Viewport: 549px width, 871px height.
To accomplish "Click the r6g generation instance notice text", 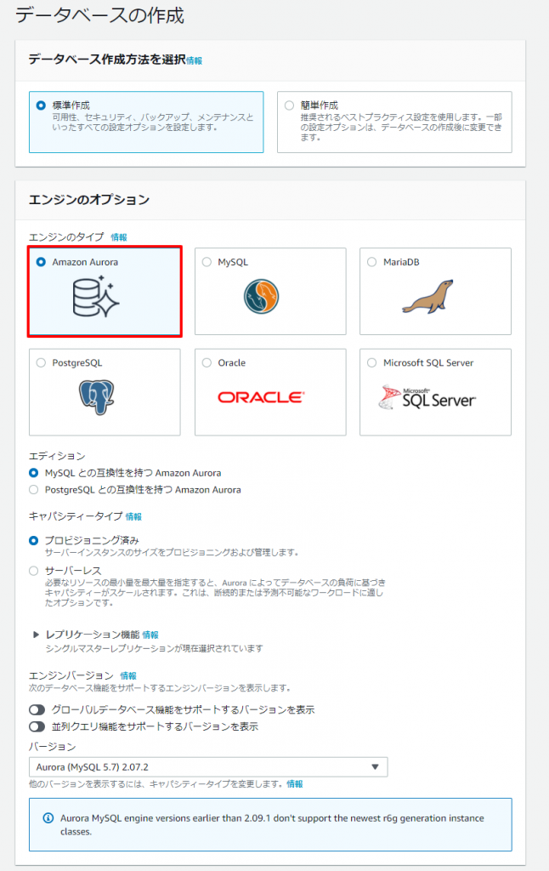I will coord(272,825).
